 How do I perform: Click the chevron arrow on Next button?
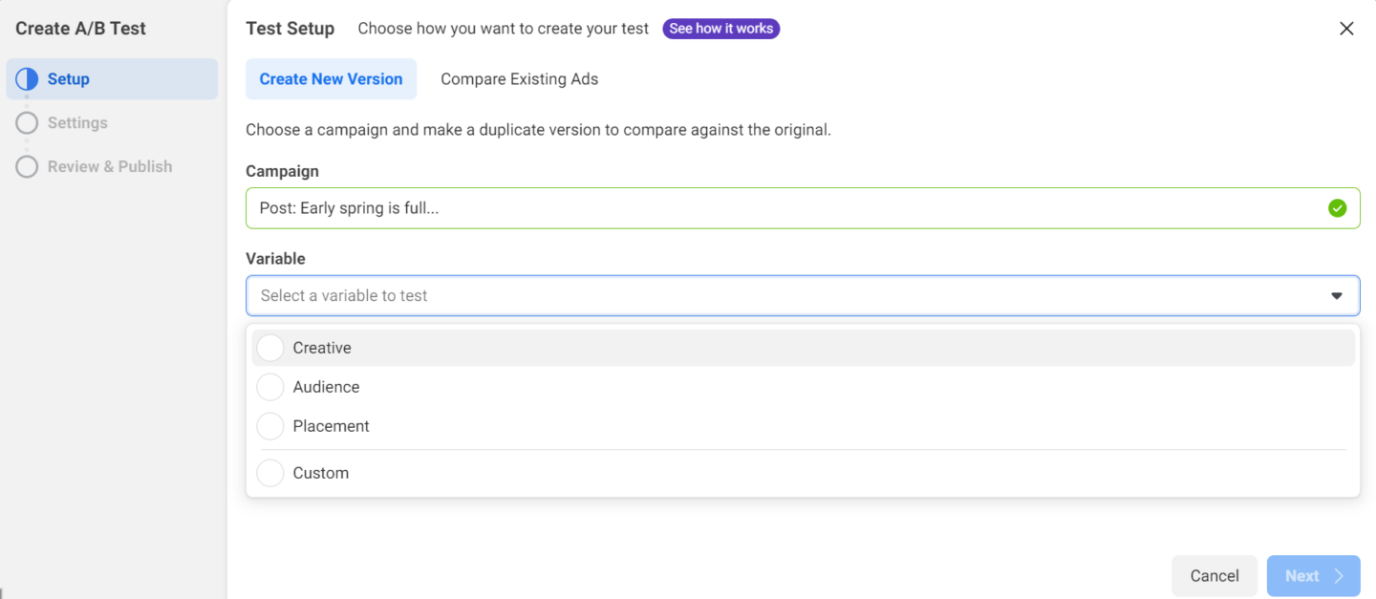pos(1339,576)
